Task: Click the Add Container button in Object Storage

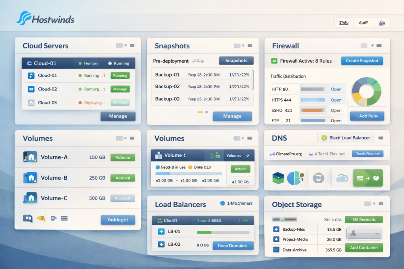Action: click(x=364, y=248)
